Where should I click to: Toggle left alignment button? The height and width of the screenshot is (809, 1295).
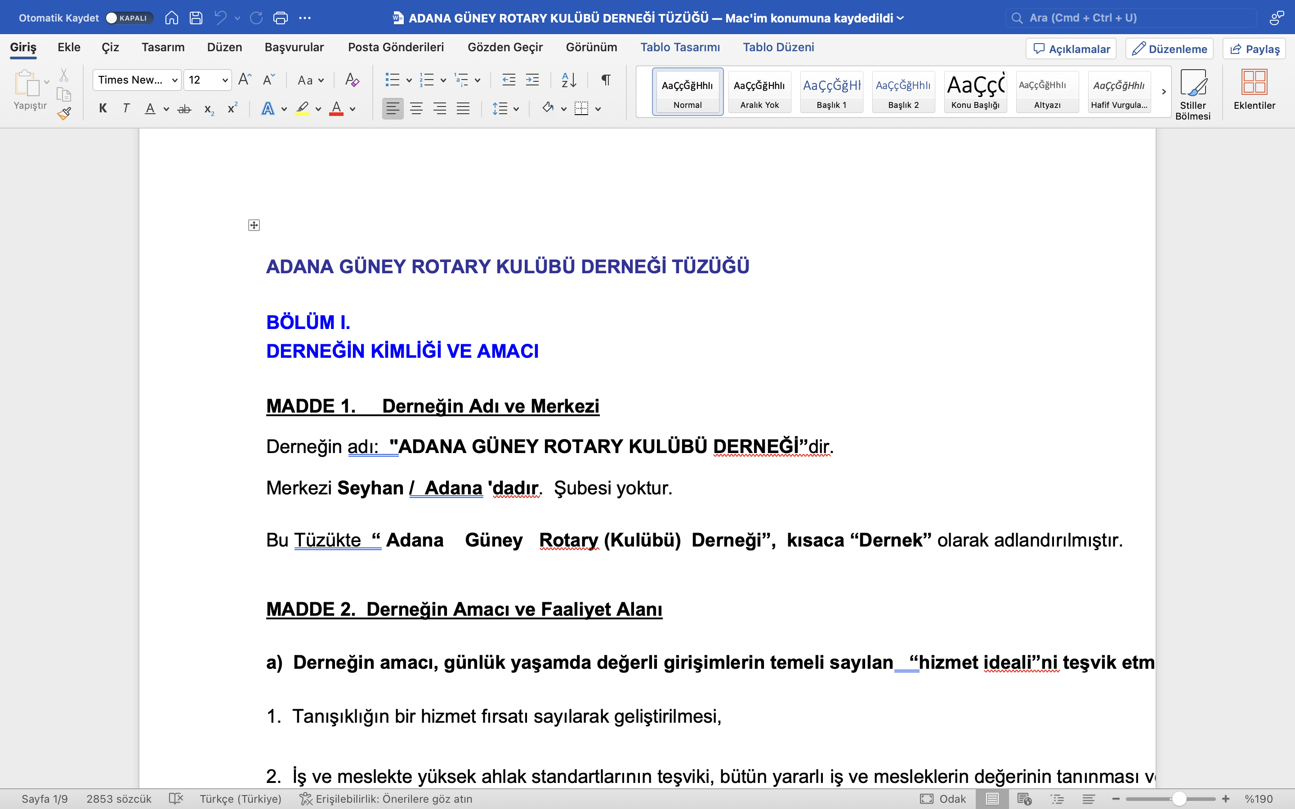pyautogui.click(x=393, y=109)
